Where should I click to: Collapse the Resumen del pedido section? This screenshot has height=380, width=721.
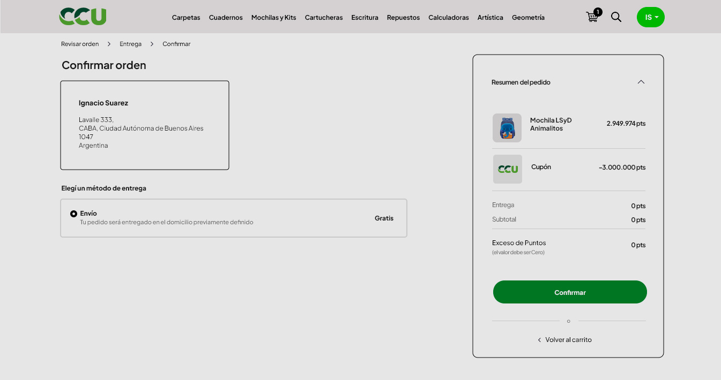pos(641,82)
